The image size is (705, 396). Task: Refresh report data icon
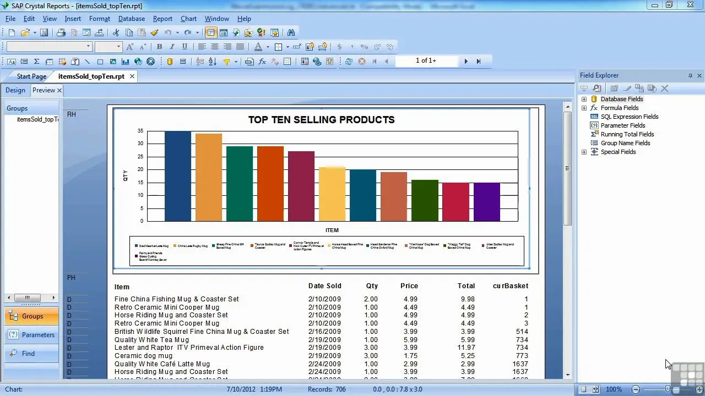coord(349,62)
